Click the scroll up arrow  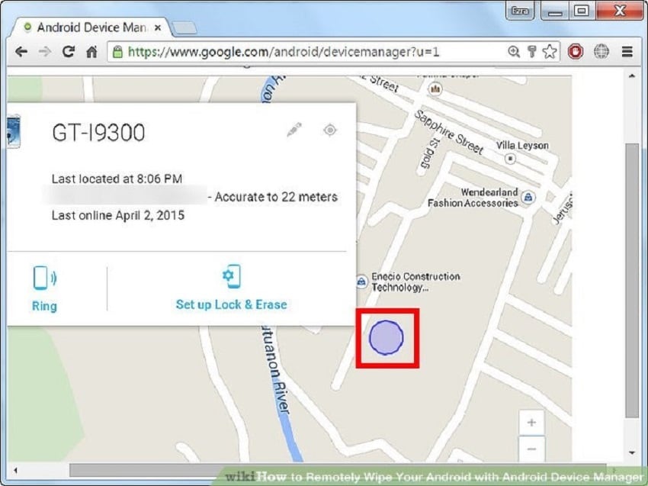point(631,76)
